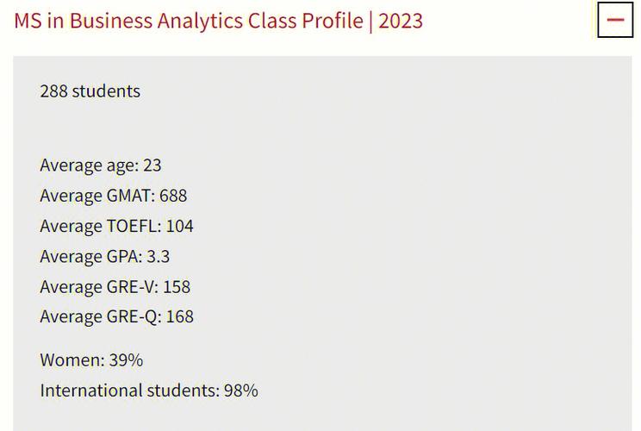Screen dimensions: 641x431
Task: Collapse the class profile with minus icon
Action: 615,20
